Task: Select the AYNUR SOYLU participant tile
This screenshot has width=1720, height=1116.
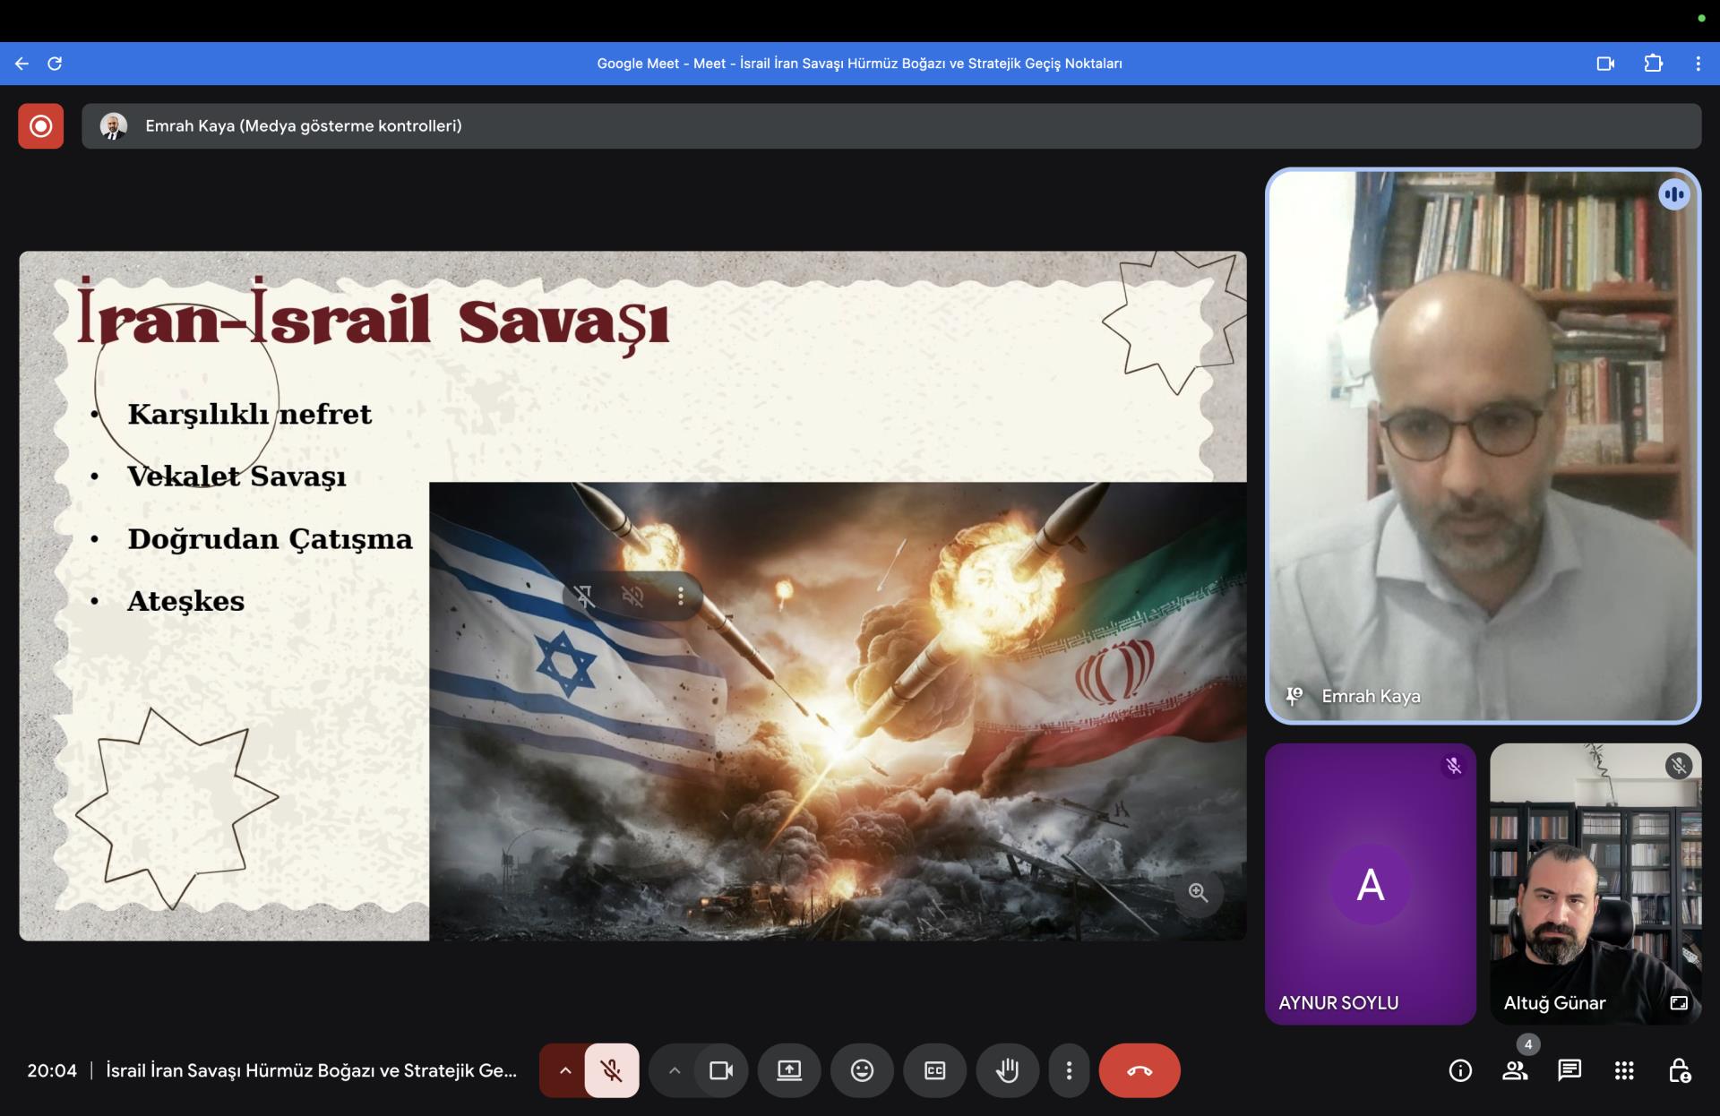Action: tap(1370, 884)
